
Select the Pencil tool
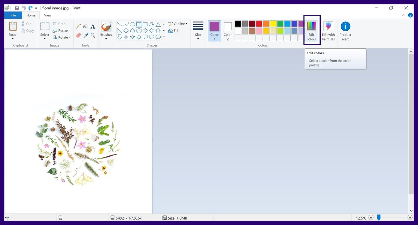(79, 26)
